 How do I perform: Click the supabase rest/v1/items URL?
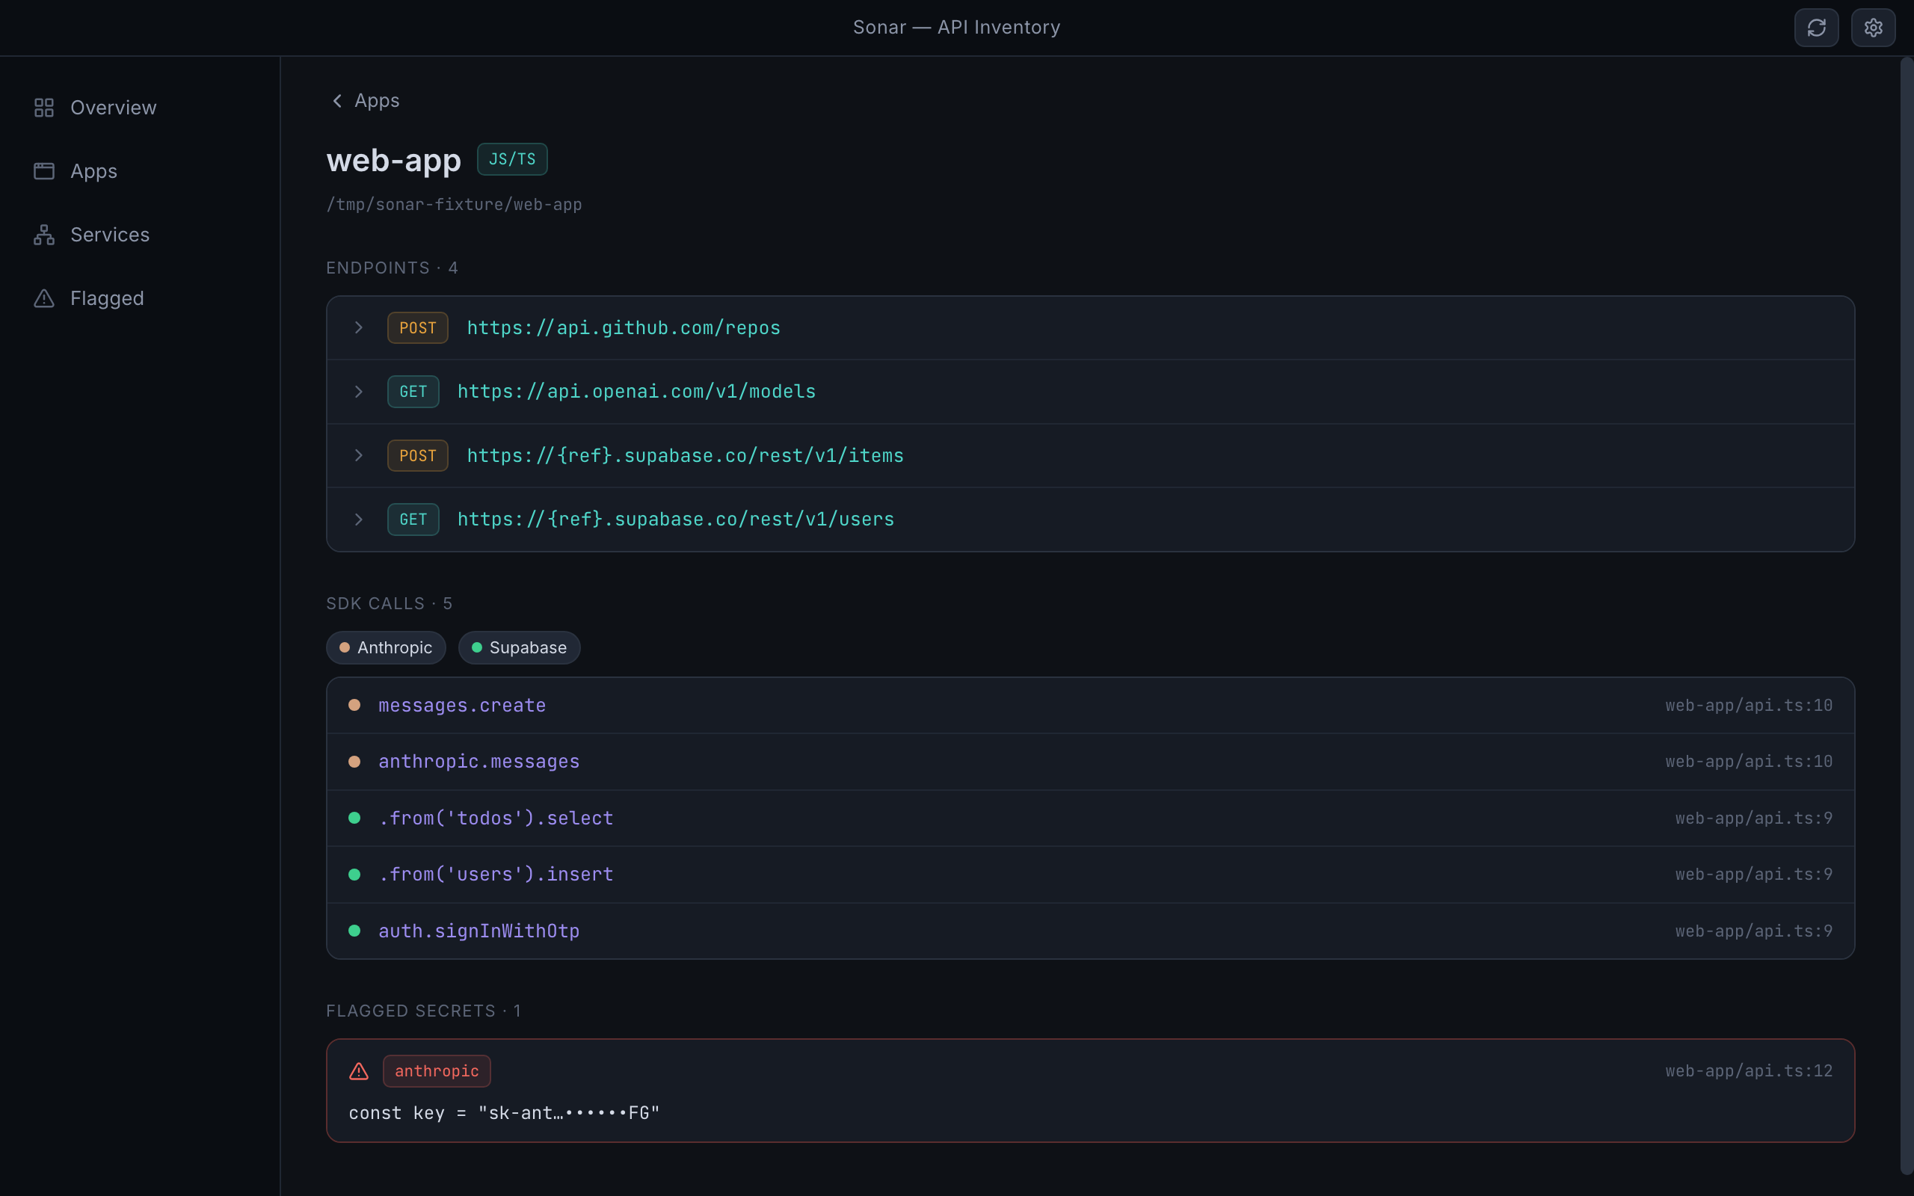coord(686,456)
